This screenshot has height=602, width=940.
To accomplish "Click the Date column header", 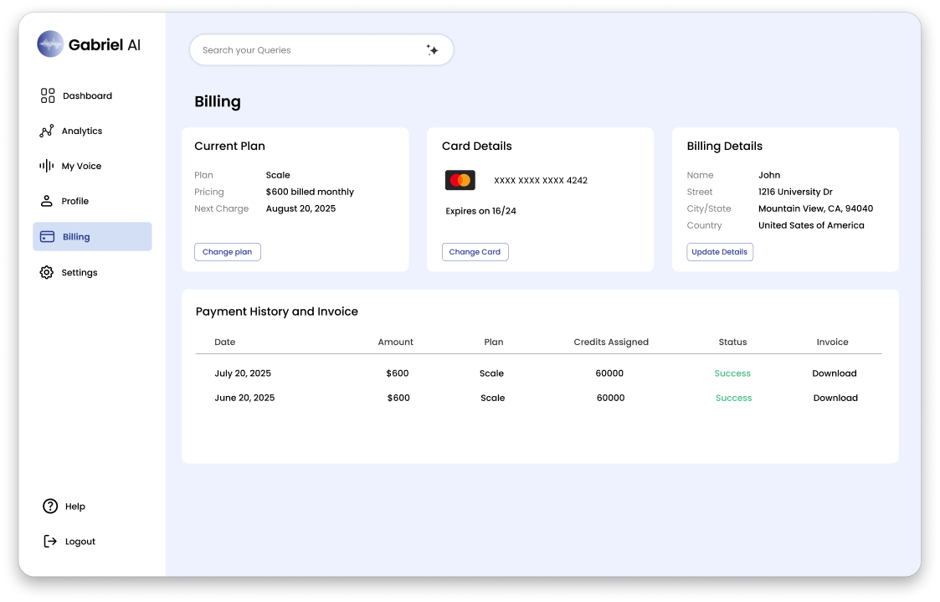I will pyautogui.click(x=225, y=342).
